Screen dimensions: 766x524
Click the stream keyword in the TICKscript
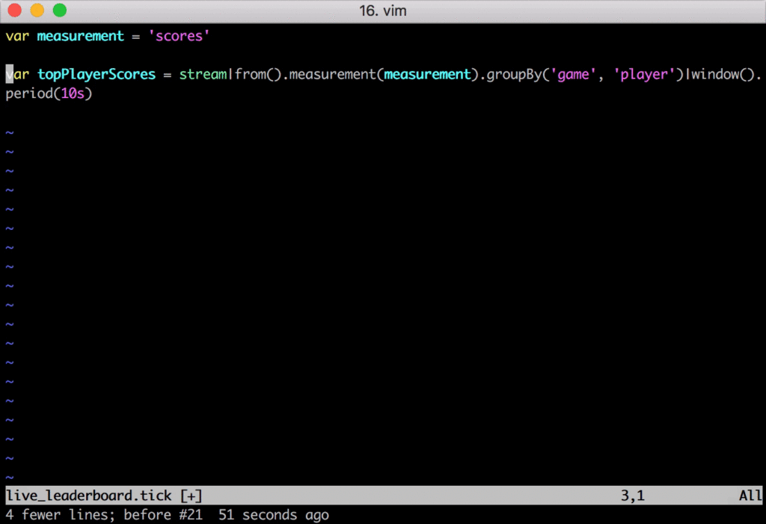(201, 74)
